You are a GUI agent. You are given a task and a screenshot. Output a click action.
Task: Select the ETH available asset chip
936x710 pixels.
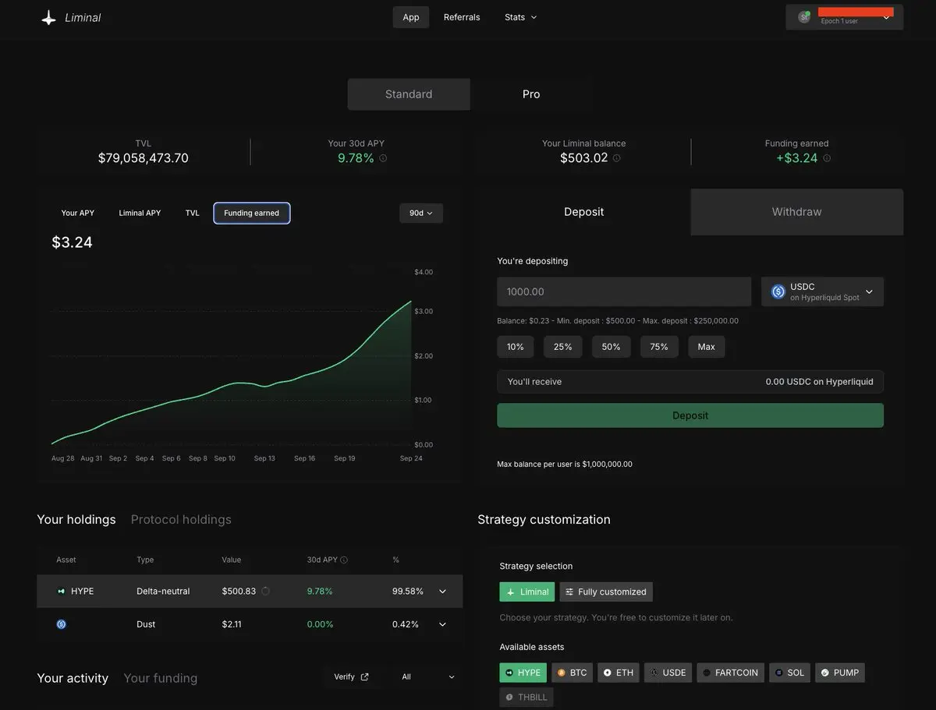click(619, 673)
